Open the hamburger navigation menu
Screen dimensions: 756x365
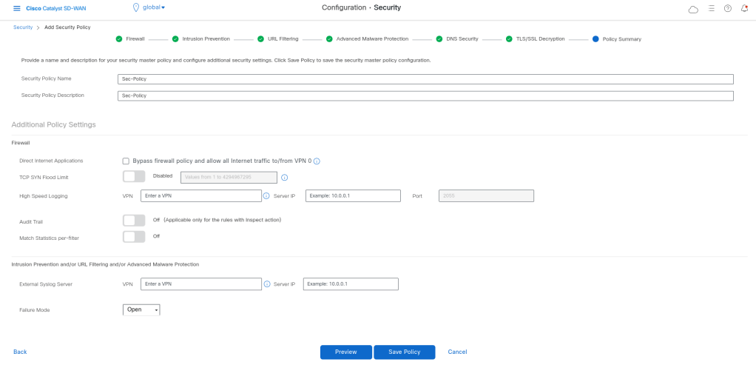(17, 8)
